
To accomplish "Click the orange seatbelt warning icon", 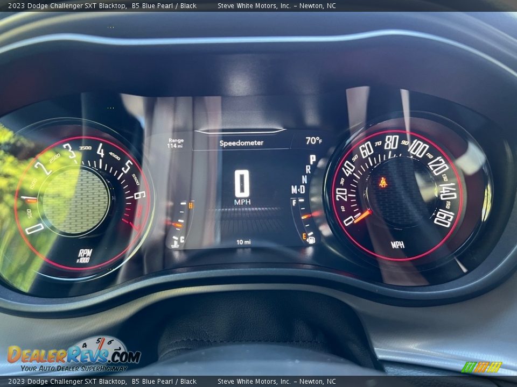I will pyautogui.click(x=383, y=182).
